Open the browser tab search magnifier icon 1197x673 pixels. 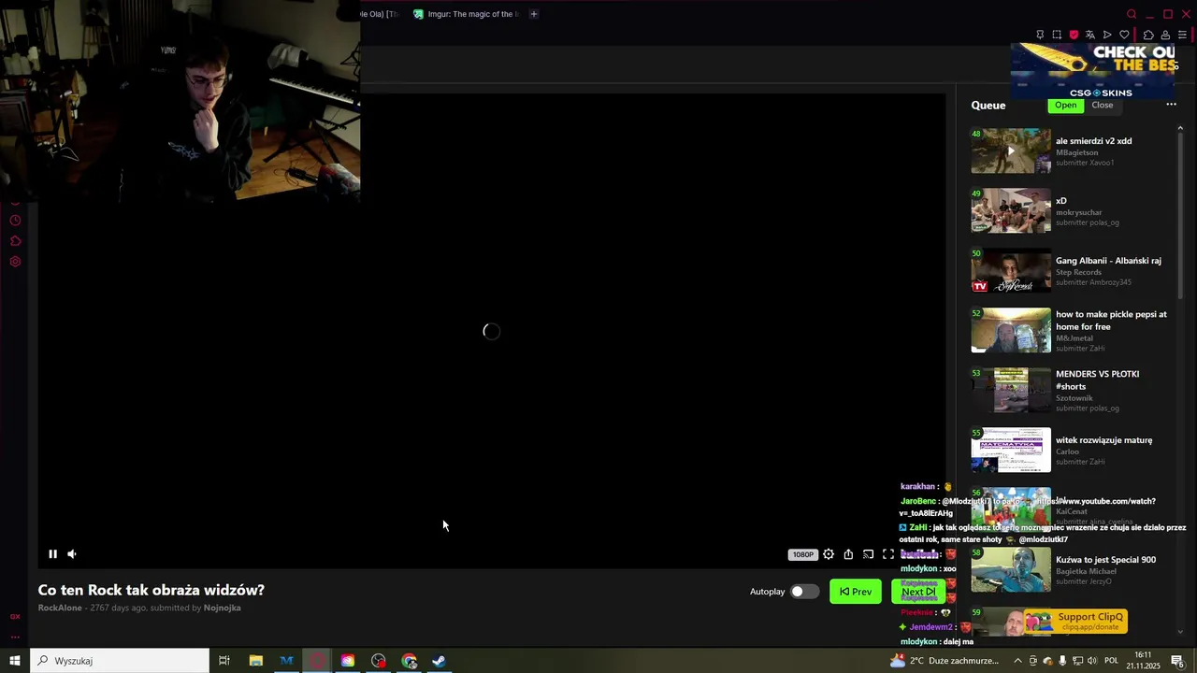[1132, 14]
